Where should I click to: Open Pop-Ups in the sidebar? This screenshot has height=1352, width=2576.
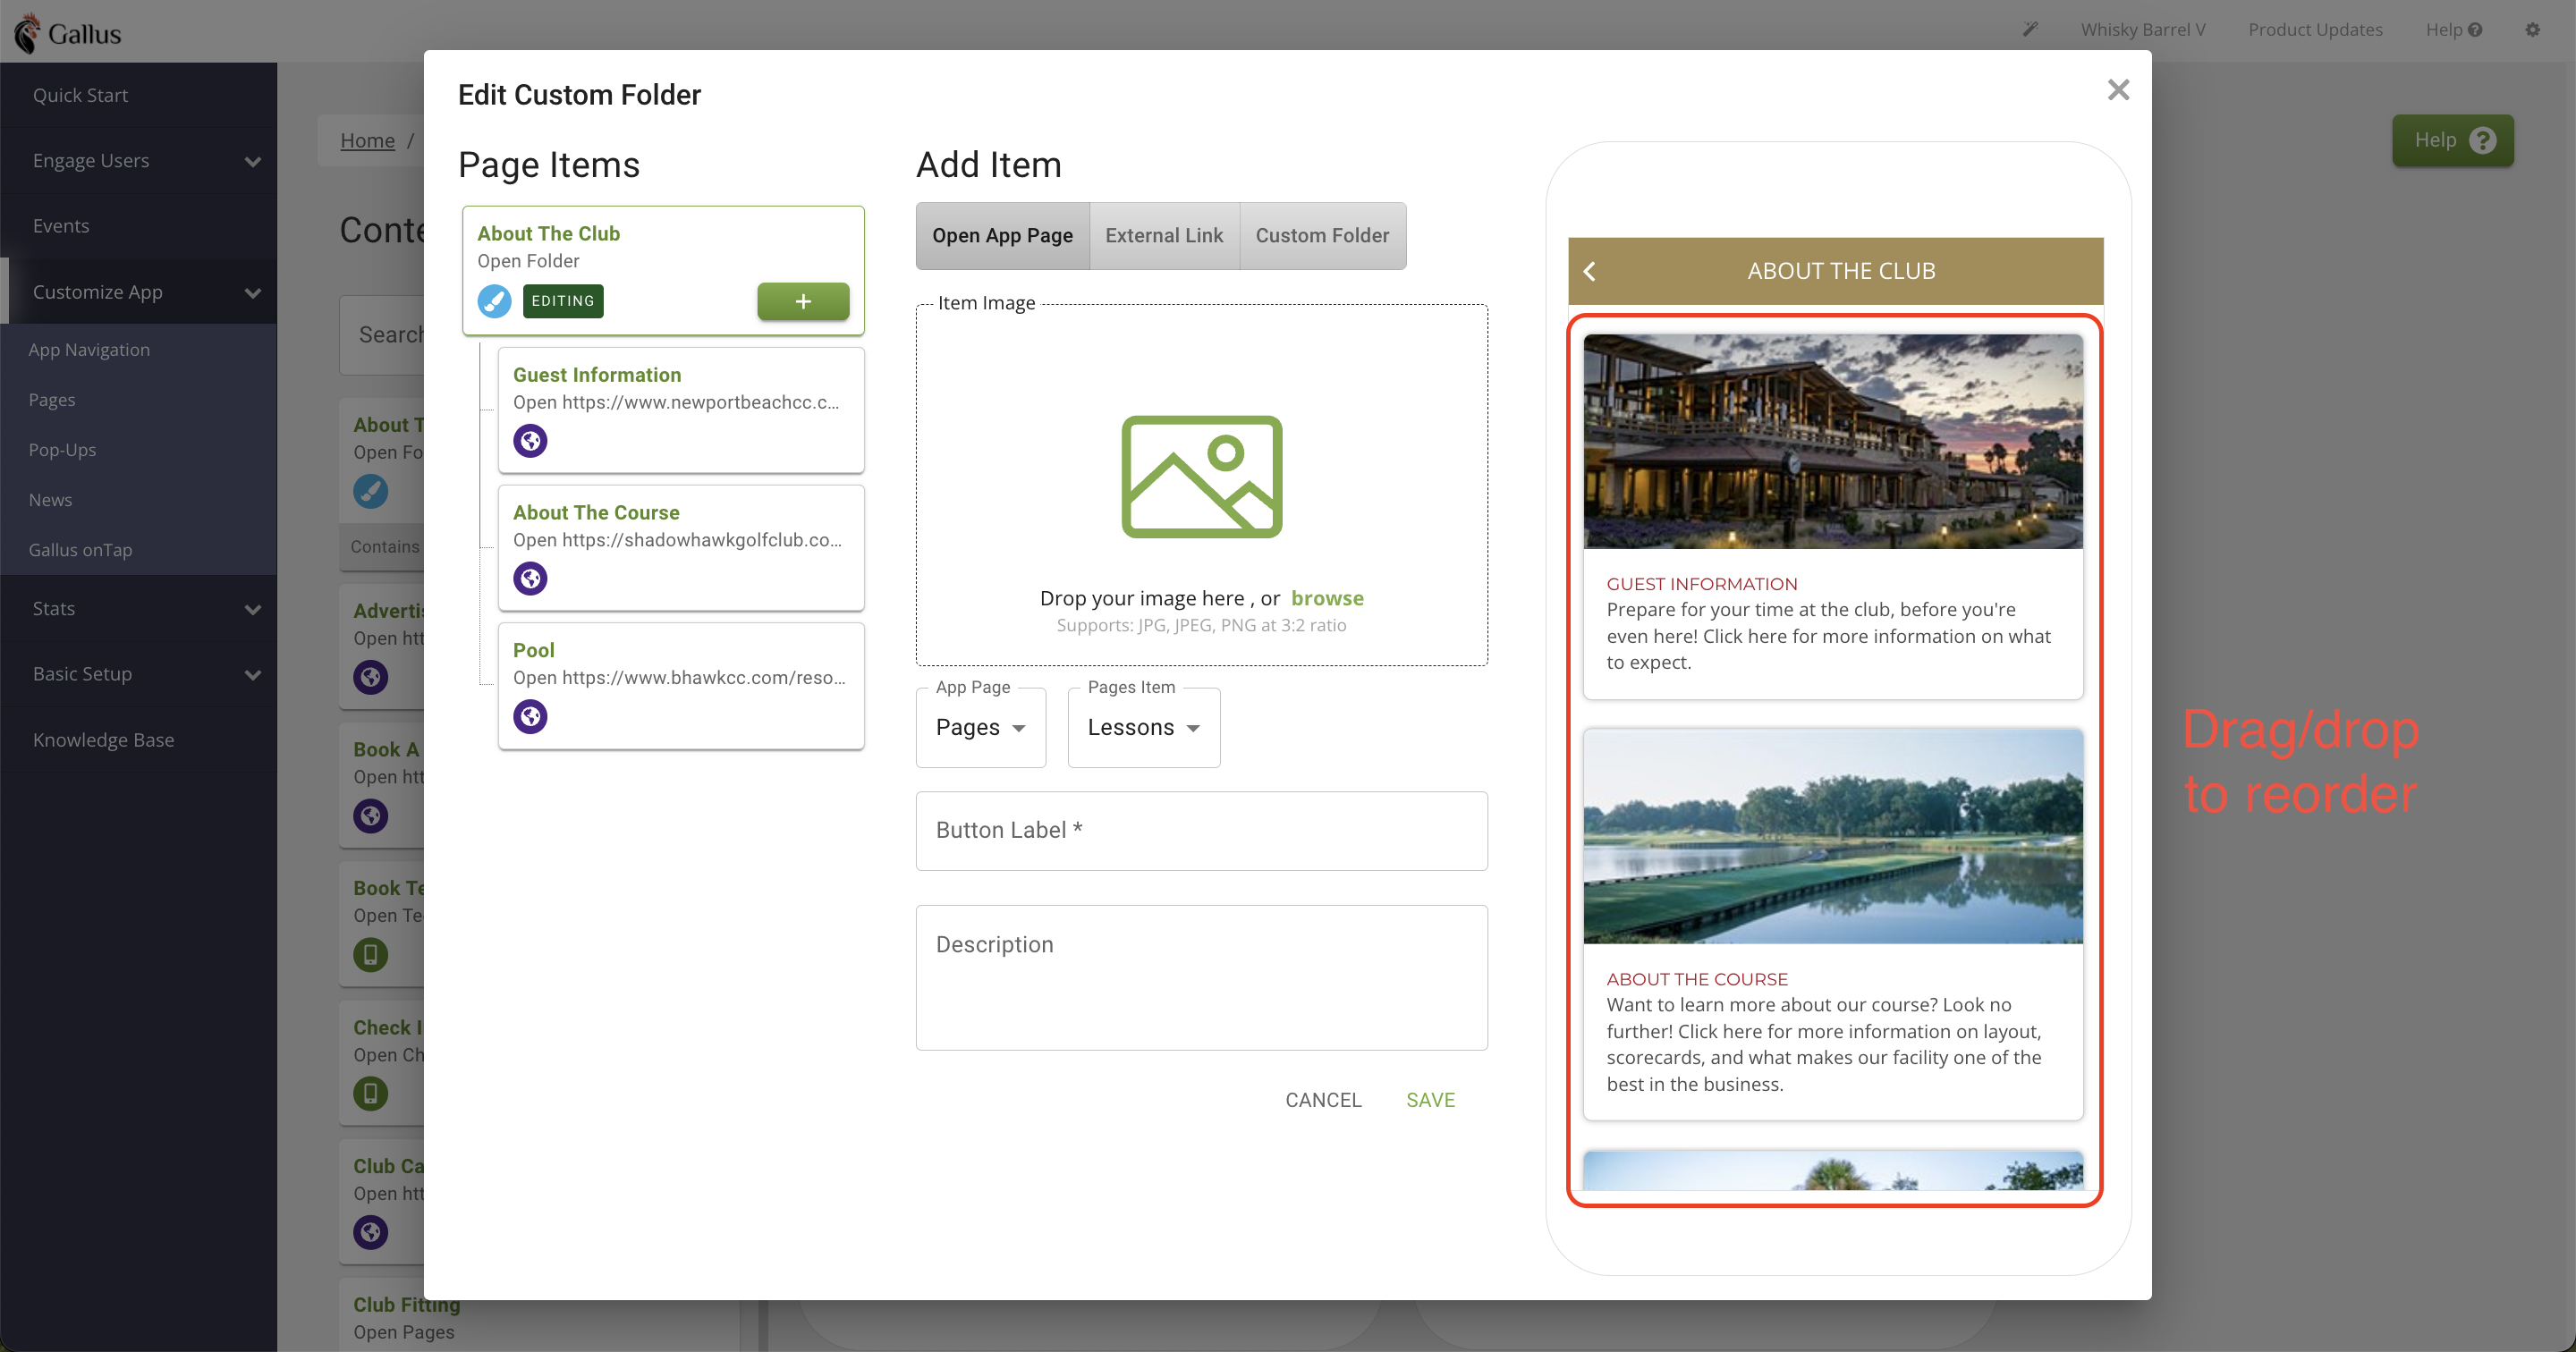click(x=139, y=450)
